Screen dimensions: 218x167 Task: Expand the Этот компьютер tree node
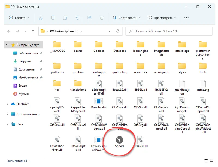7,114
